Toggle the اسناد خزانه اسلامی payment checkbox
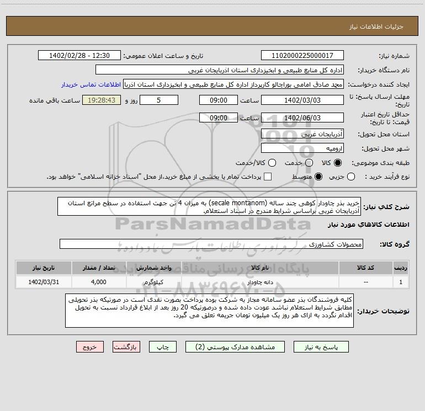The image size is (425, 411). coord(268,177)
